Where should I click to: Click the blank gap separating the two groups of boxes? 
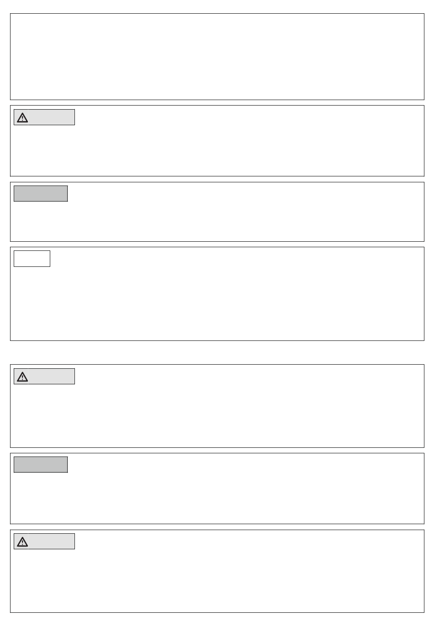tap(217, 352)
